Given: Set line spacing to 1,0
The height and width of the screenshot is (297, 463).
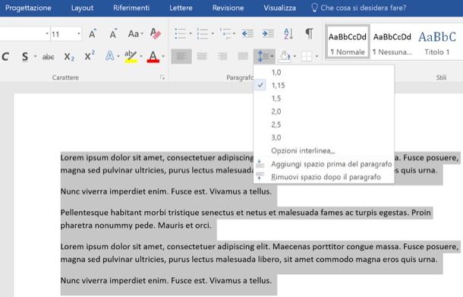Looking at the screenshot, I should 324,72.
